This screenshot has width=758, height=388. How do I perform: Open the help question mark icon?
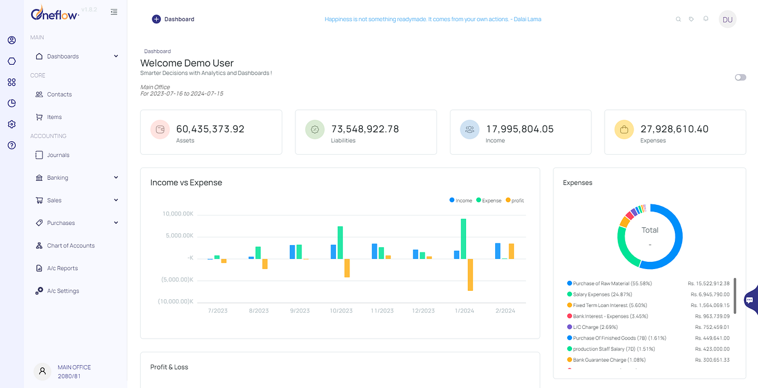click(12, 145)
